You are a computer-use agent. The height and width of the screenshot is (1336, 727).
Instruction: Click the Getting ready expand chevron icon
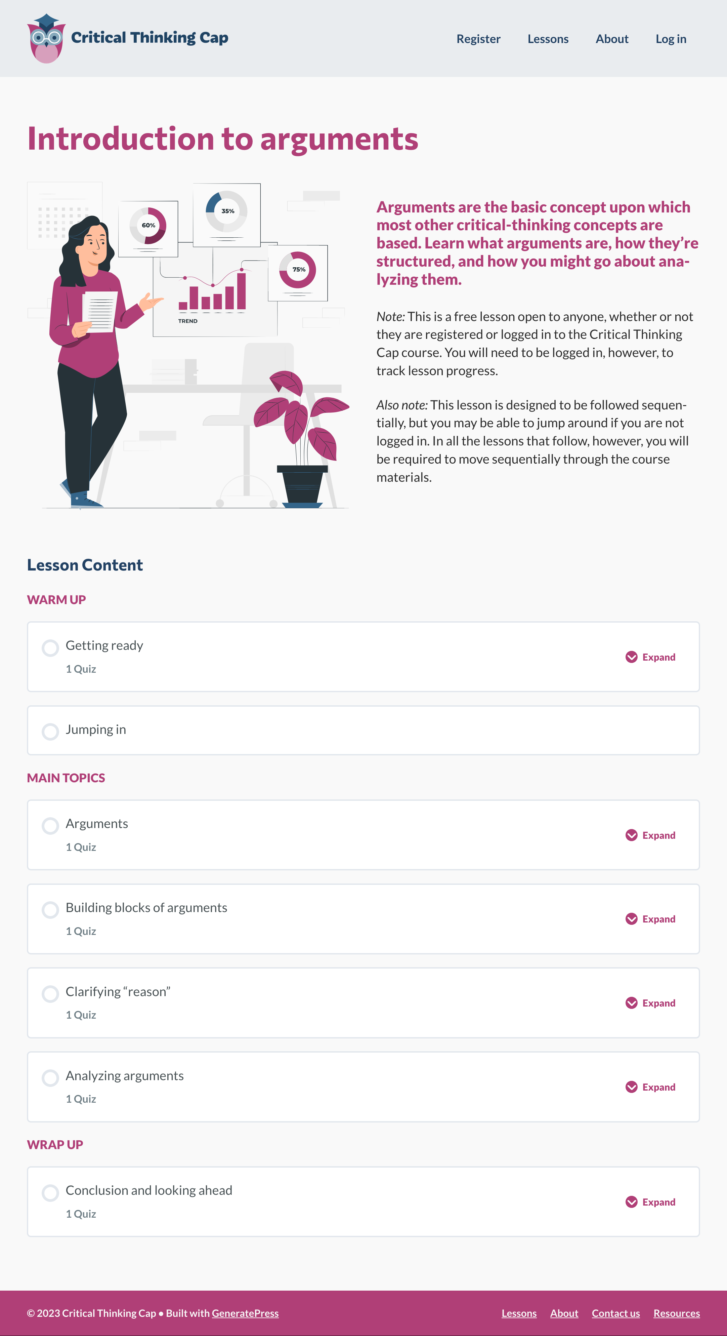click(x=631, y=657)
